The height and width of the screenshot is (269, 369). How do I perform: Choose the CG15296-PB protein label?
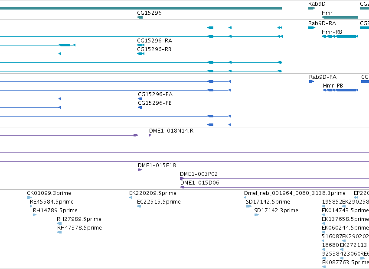pos(155,103)
